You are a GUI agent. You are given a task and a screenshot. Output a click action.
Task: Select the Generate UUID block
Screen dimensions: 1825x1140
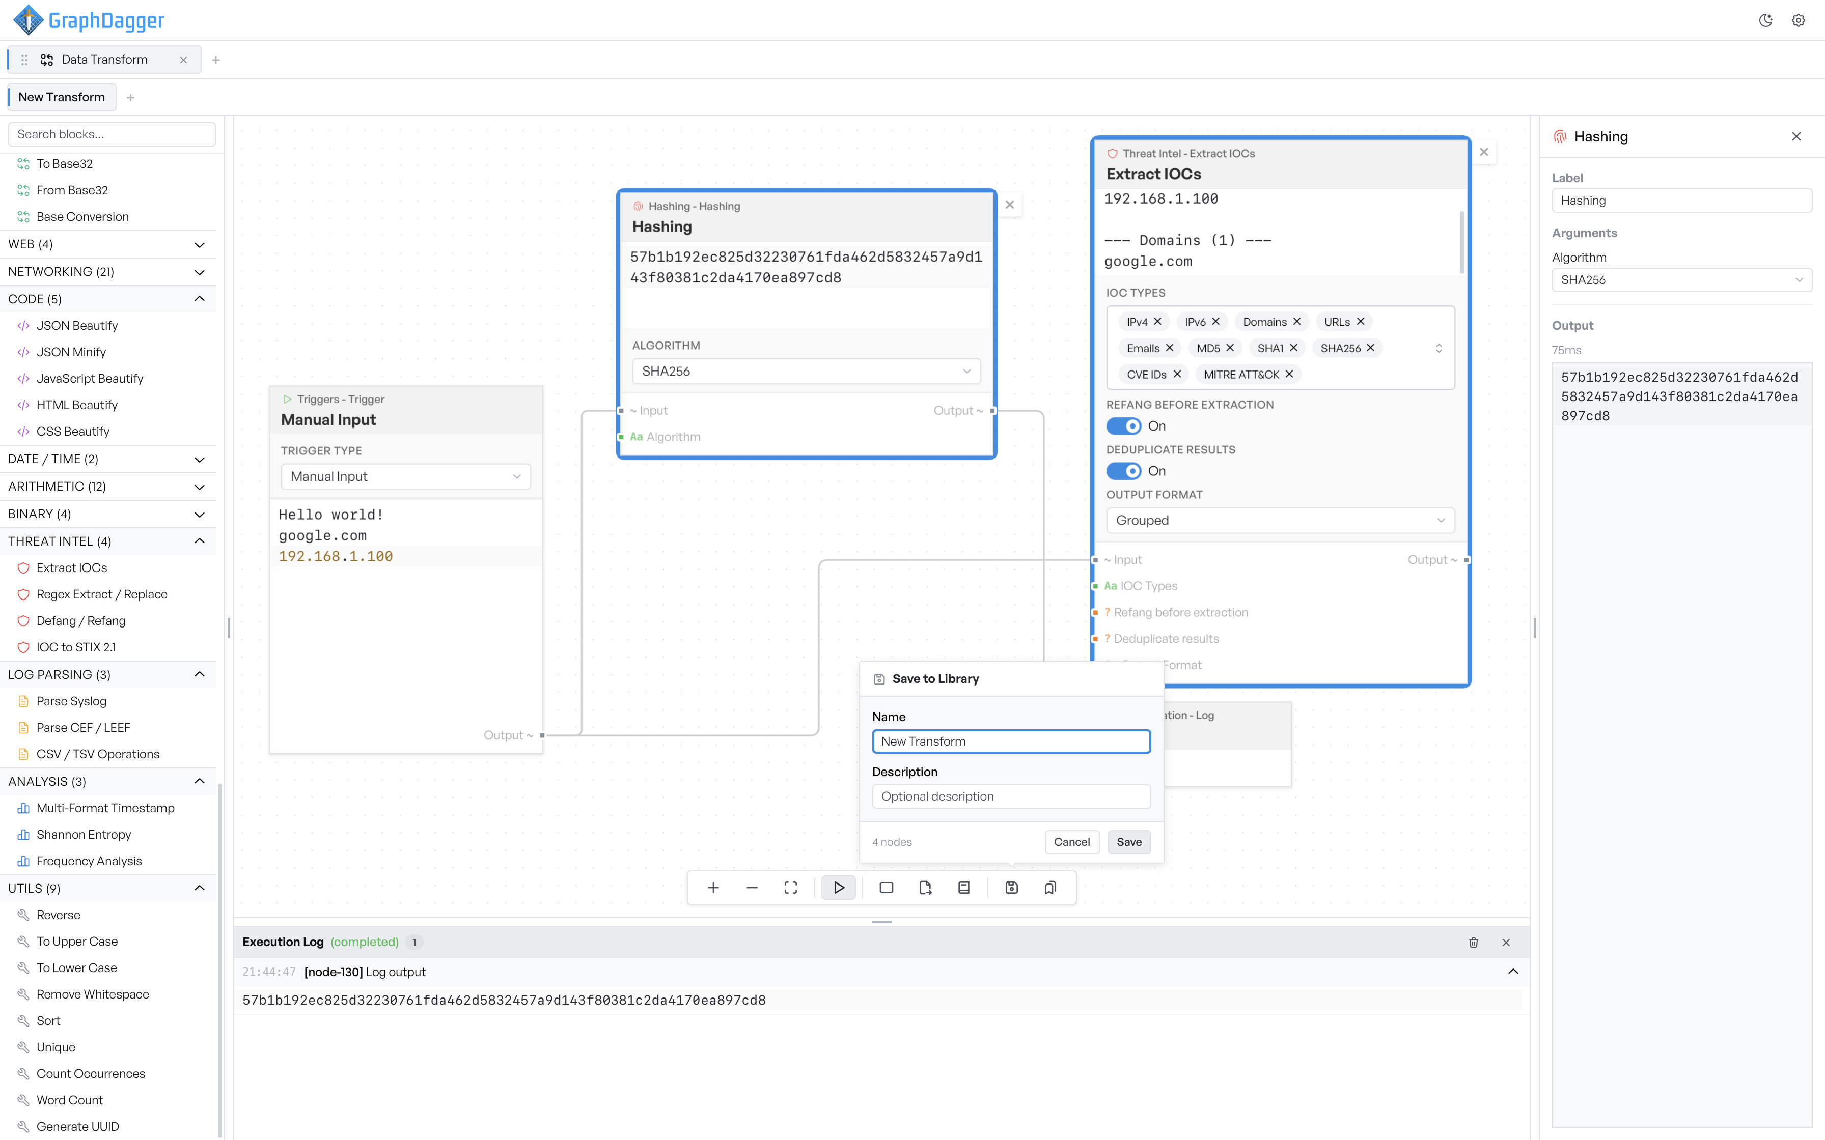coord(108,1126)
